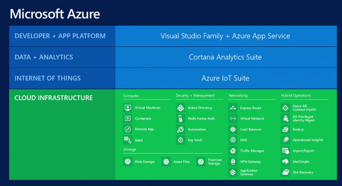Click the VPN Gateway icon
The height and width of the screenshot is (186, 342).
[233, 162]
